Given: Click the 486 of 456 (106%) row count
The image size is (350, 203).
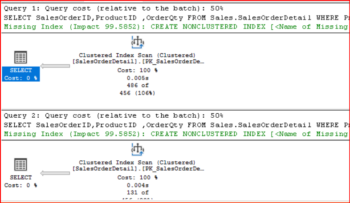Looking at the screenshot, I should (137, 89).
